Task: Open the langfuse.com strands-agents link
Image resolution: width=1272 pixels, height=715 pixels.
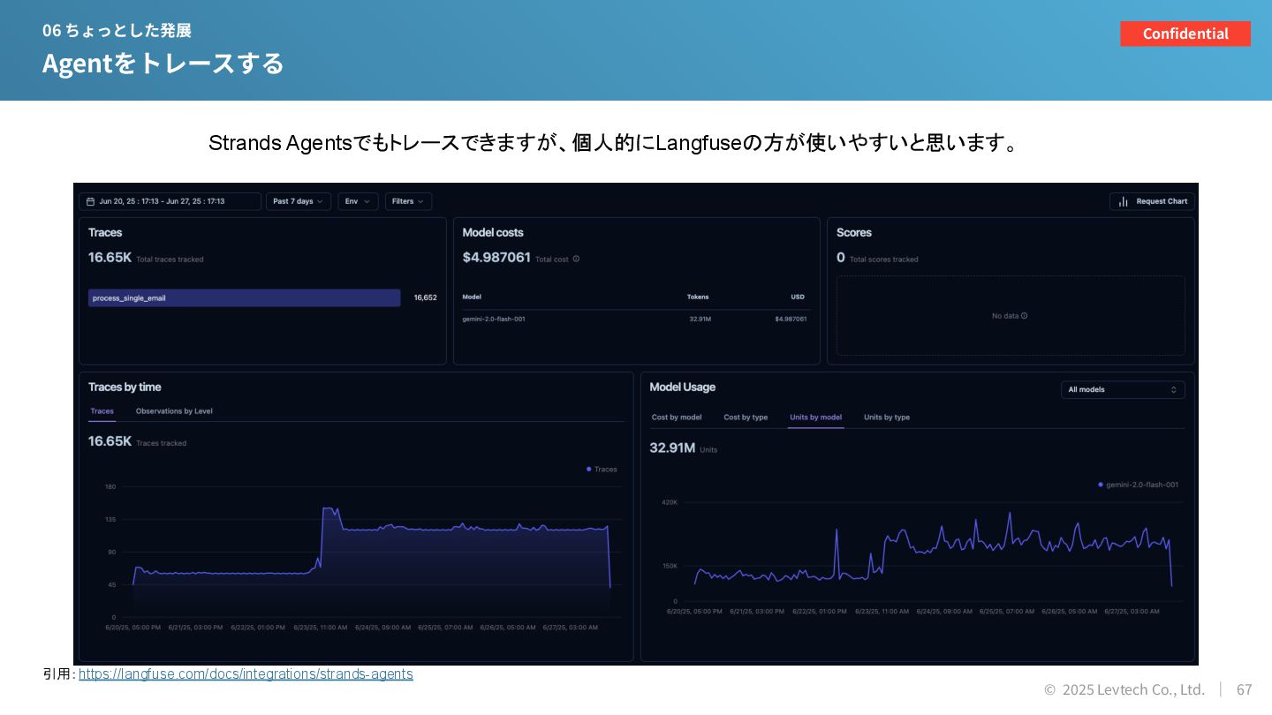Action: tap(246, 674)
